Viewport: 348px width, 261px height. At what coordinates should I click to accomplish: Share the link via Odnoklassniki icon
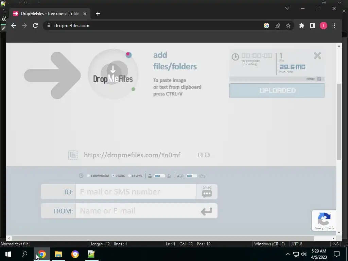coord(207,155)
